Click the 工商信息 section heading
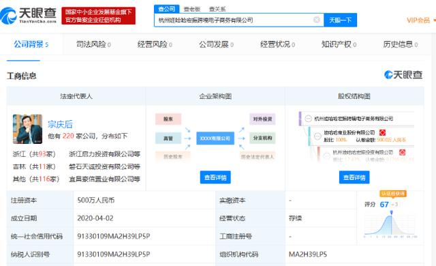Image resolution: width=436 pixels, height=266 pixels. pyautogui.click(x=22, y=76)
